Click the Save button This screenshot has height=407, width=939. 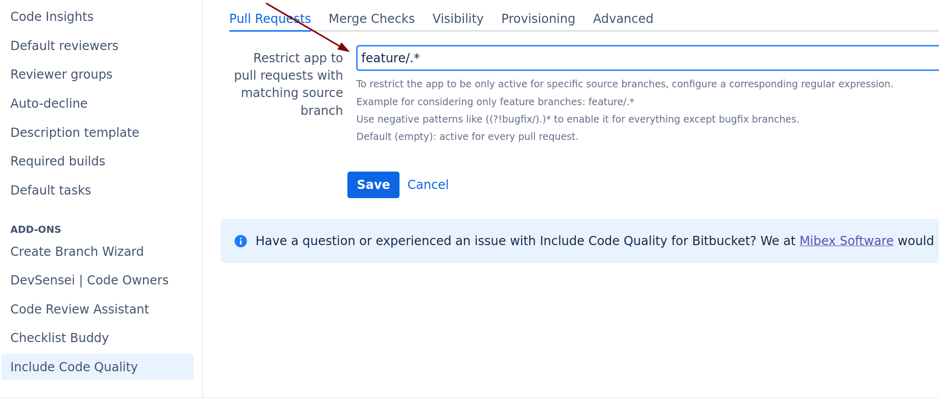pos(373,185)
